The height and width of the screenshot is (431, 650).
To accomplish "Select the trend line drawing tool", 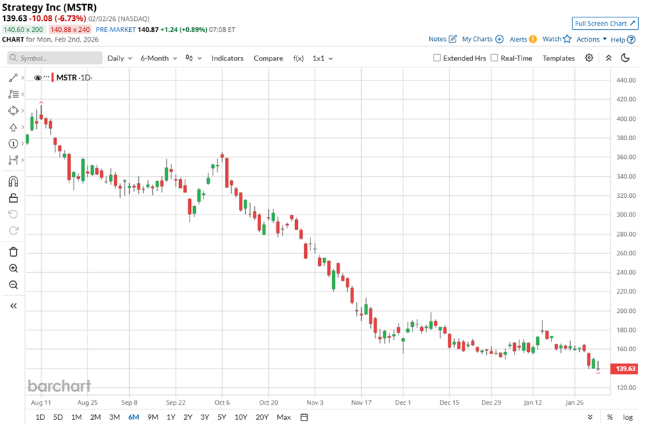I will [12, 78].
